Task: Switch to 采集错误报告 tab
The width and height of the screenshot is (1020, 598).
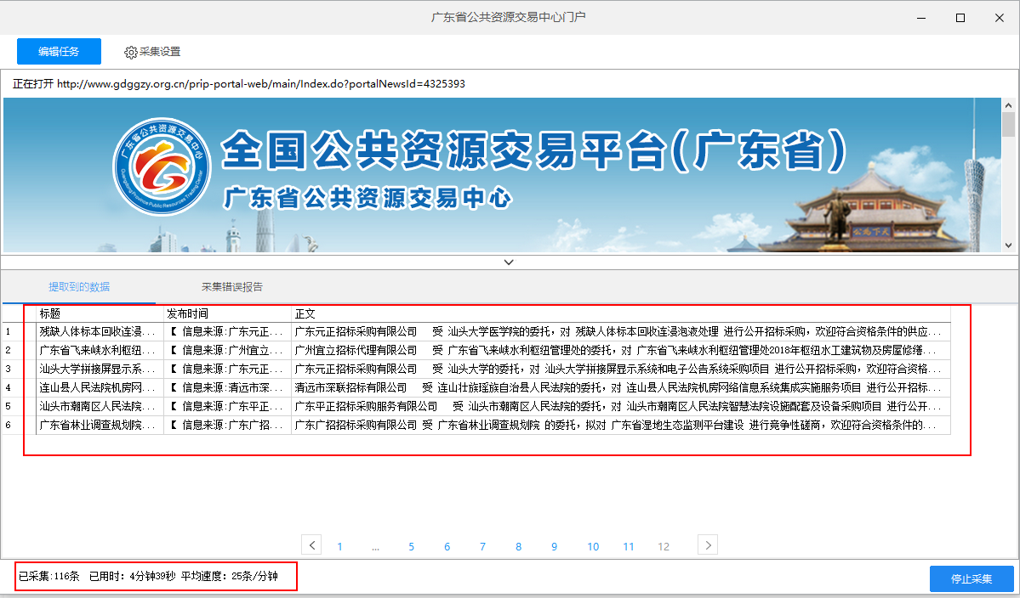Action: (x=232, y=287)
